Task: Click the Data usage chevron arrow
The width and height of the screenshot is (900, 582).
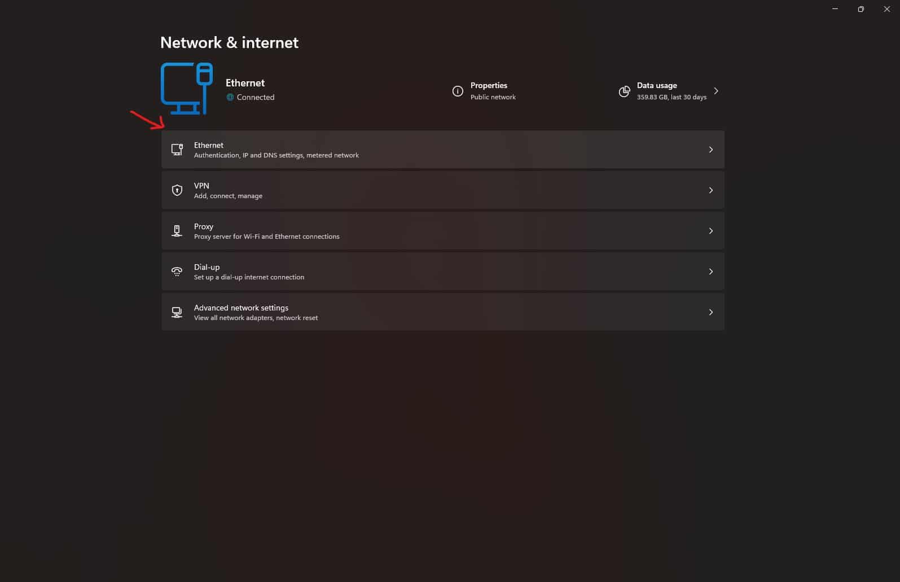Action: click(716, 91)
